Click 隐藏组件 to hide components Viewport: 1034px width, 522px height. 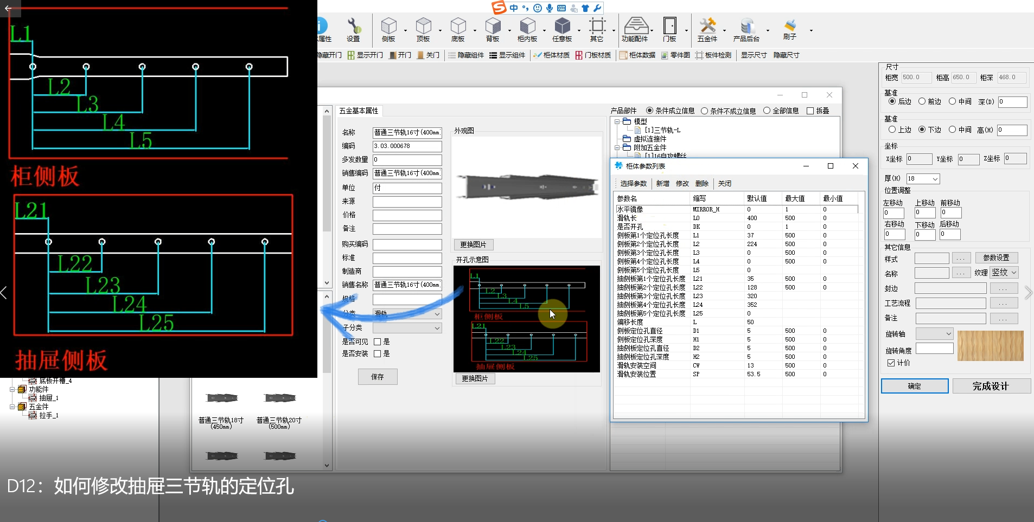(x=466, y=55)
